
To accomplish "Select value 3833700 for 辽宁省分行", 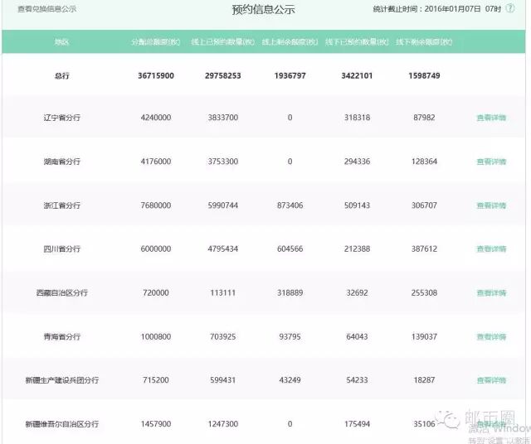I will pos(223,118).
